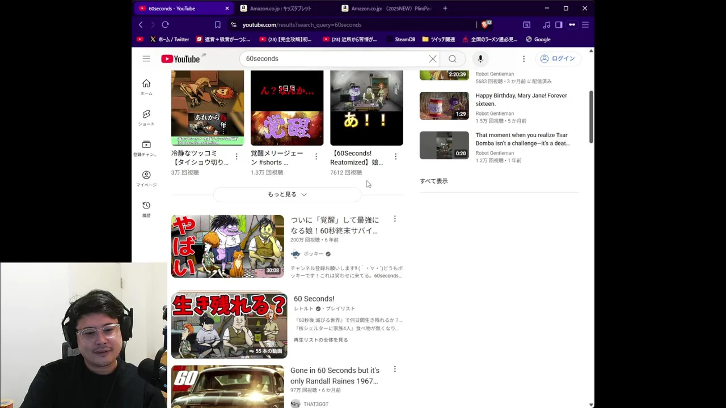Click the ログイン sign-in button
This screenshot has height=408, width=726.
(558, 58)
